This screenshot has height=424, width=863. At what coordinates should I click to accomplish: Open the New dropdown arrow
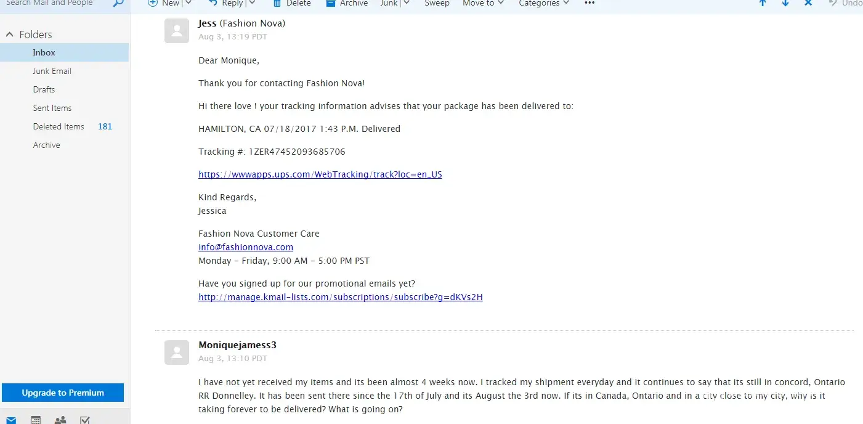click(x=188, y=4)
